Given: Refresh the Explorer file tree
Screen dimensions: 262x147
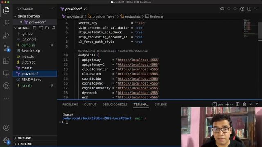Looking at the screenshot, I should (47, 28).
